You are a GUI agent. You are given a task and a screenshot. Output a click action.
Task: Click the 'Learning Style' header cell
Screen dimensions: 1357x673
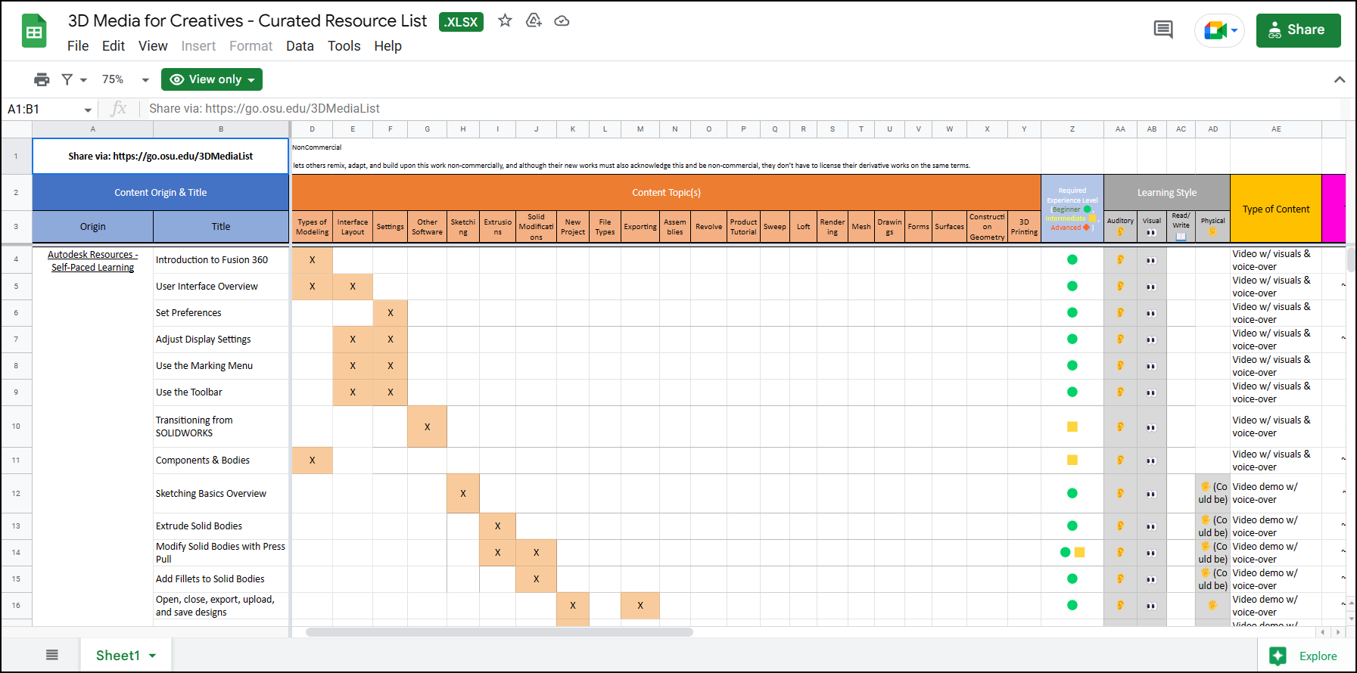(x=1166, y=193)
